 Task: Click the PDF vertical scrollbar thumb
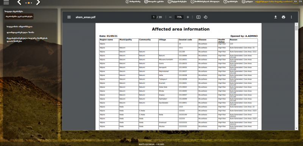pos(297,28)
